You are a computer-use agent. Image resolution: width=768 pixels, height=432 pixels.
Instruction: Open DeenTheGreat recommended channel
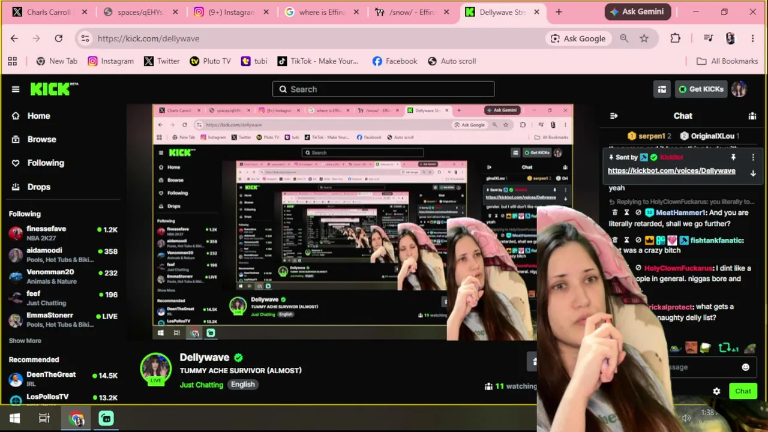pos(63,379)
